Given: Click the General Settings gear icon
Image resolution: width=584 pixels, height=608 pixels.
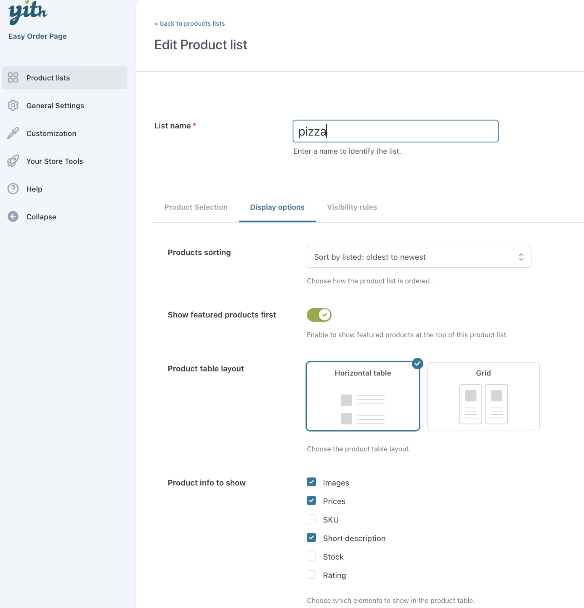Looking at the screenshot, I should point(13,105).
